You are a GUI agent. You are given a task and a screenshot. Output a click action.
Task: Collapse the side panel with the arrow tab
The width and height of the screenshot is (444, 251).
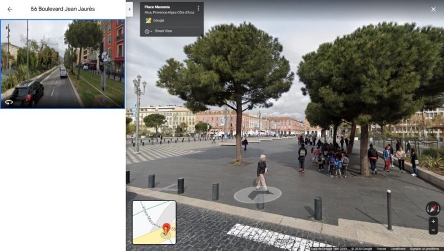(129, 9)
